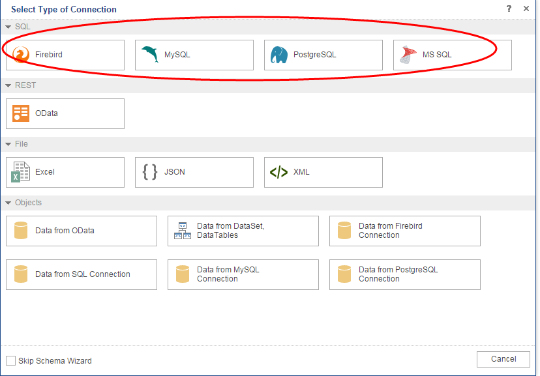Collapse the File section
The image size is (540, 376).
8,144
